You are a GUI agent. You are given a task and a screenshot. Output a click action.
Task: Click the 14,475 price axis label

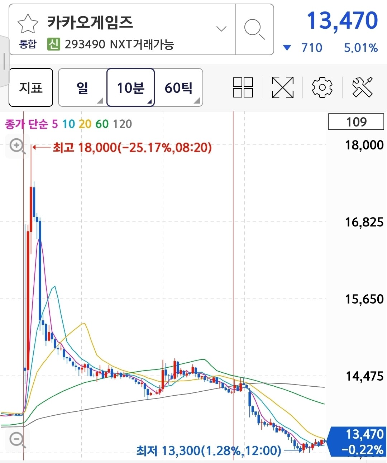tap(364, 376)
